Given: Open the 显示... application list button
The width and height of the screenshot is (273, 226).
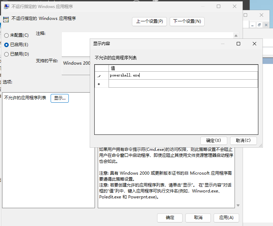Looking at the screenshot, I should (60, 98).
